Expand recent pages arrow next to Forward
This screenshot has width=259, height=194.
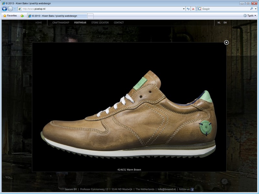[x=15, y=9]
